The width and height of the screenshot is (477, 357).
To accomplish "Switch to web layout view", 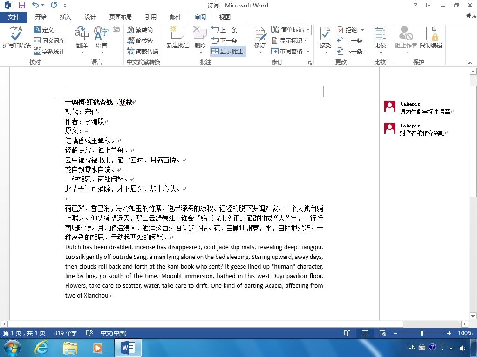I will [383, 333].
